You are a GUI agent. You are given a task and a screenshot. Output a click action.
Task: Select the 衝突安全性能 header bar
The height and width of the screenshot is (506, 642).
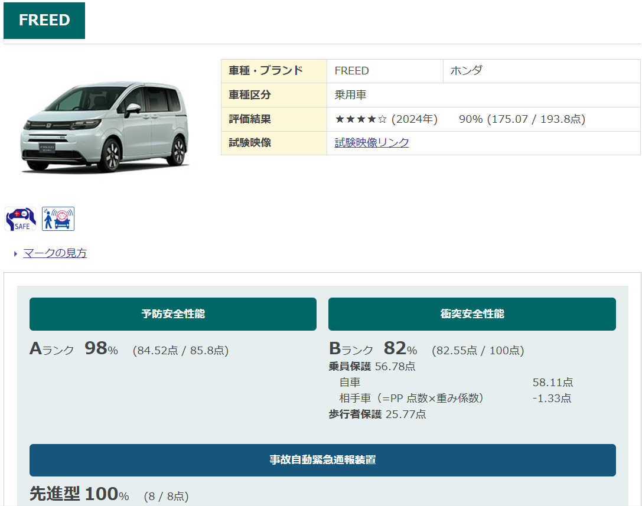(x=472, y=314)
